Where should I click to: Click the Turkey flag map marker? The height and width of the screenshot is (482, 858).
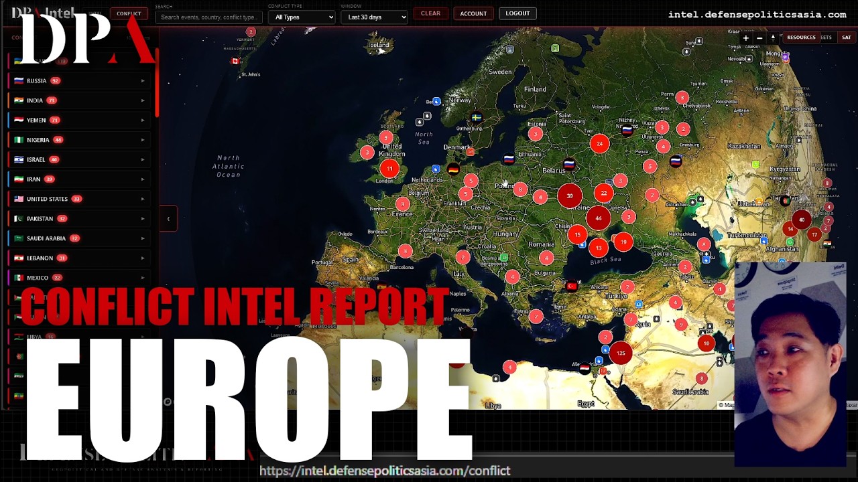572,286
